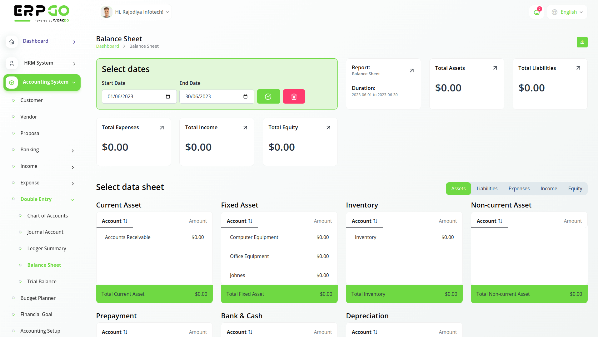Viewport: 598px width, 337px height.
Task: Open the user profile dropdown
Action: pos(136,12)
